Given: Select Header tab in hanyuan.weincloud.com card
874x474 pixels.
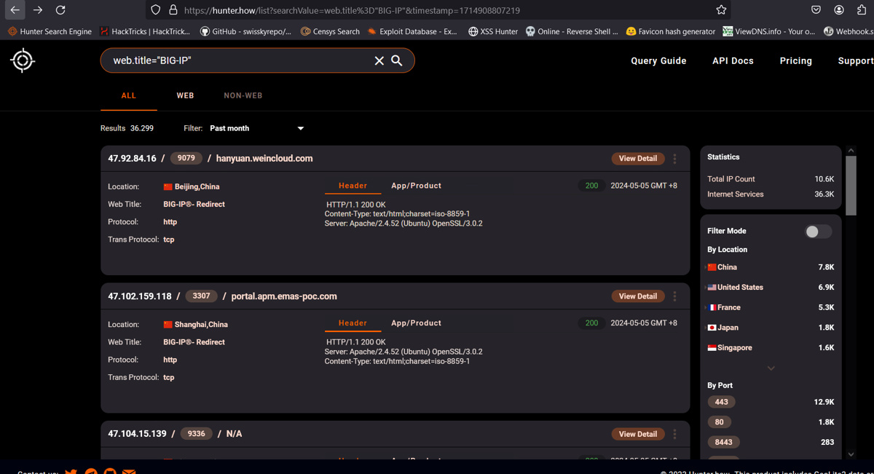Looking at the screenshot, I should (353, 186).
